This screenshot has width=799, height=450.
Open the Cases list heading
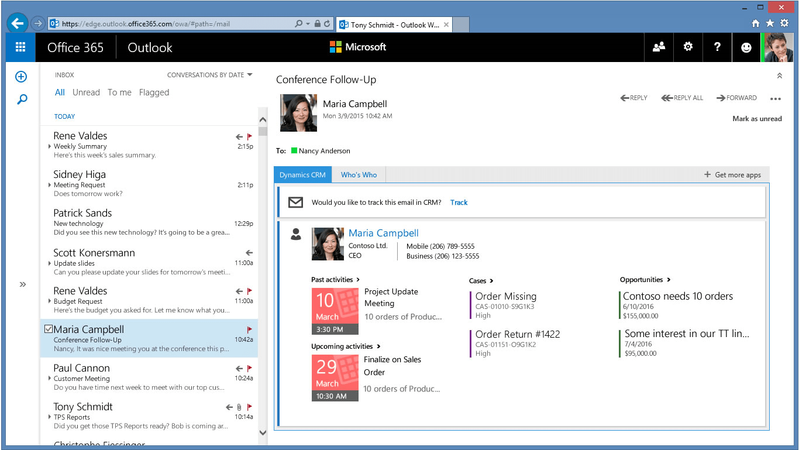(x=481, y=281)
